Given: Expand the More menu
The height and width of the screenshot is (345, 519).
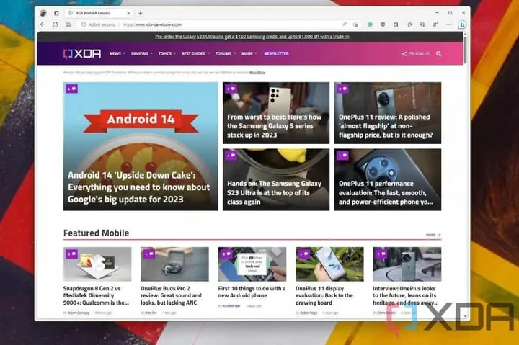Looking at the screenshot, I should tap(249, 53).
